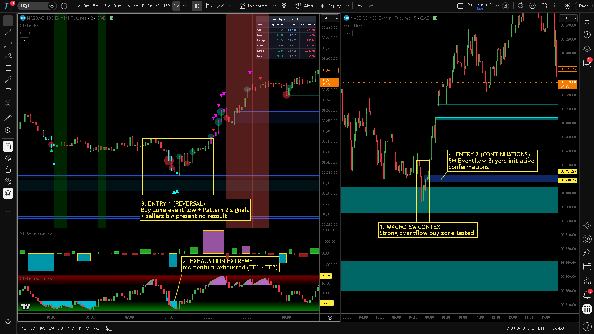The image size is (594, 334).
Task: Remove drawings with the trash icon
Action: click(8, 209)
